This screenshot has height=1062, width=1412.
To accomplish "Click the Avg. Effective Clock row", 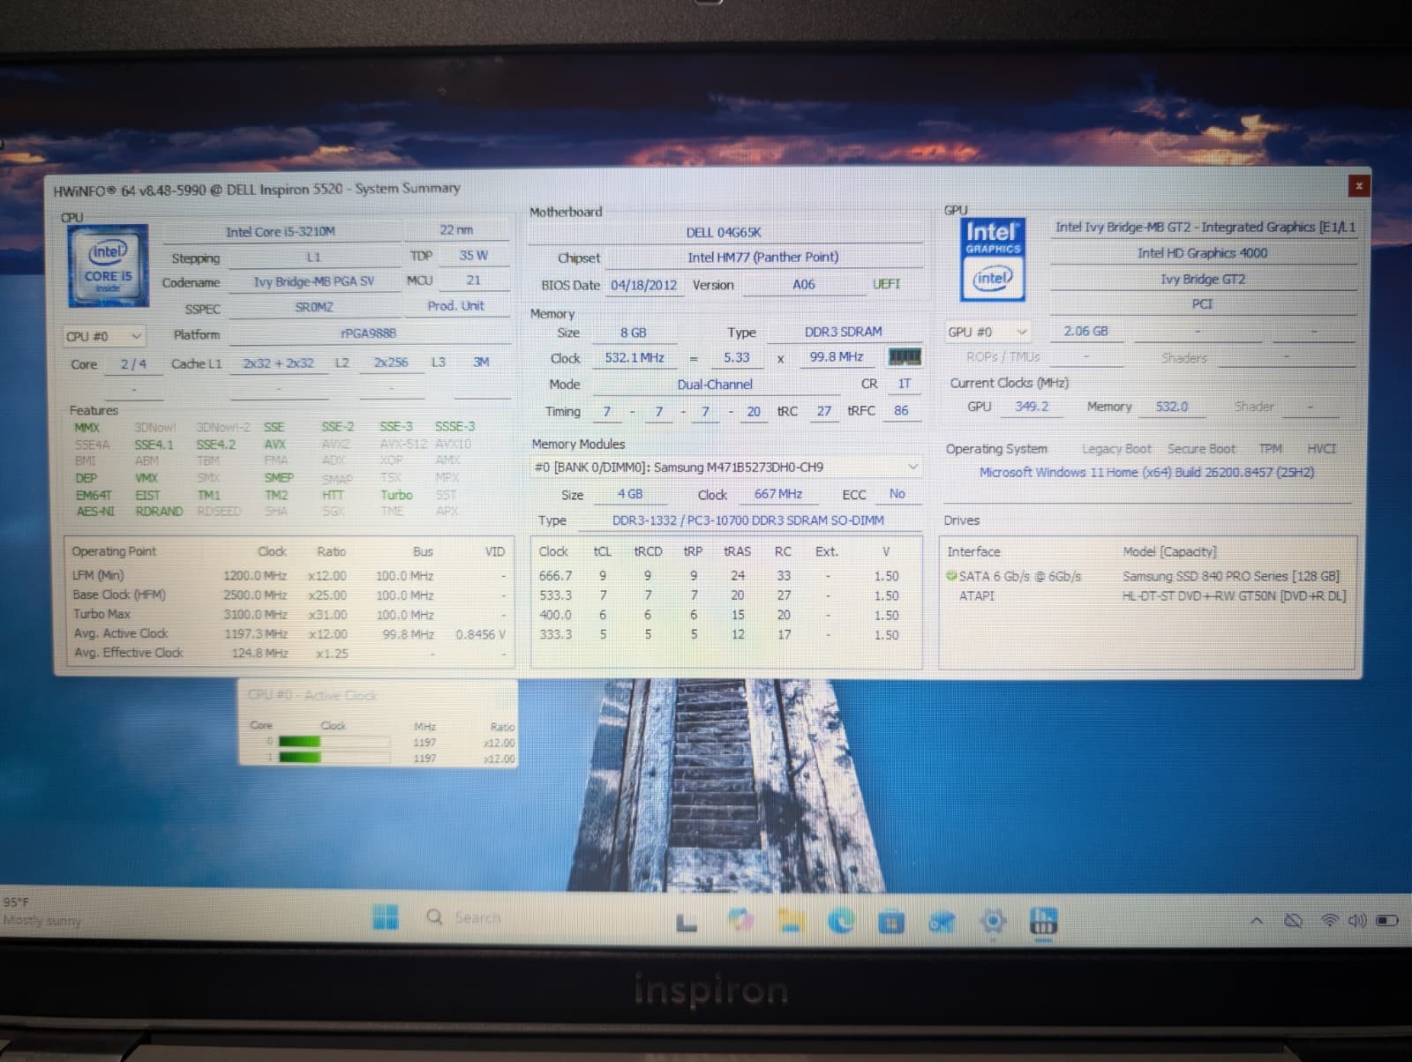I will (289, 653).
